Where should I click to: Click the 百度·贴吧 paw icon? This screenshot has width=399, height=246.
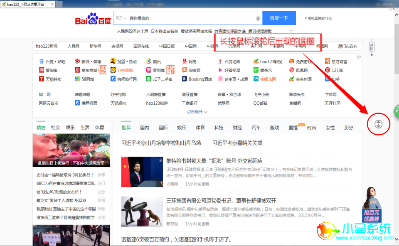pos(42,61)
